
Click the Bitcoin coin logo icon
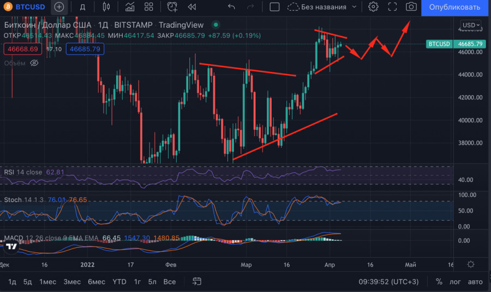point(8,7)
